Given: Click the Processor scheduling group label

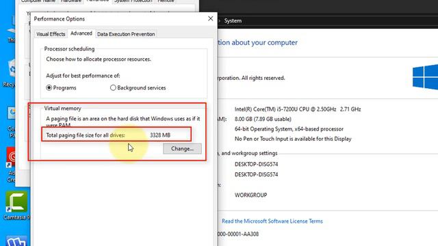Looking at the screenshot, I should click(69, 49).
